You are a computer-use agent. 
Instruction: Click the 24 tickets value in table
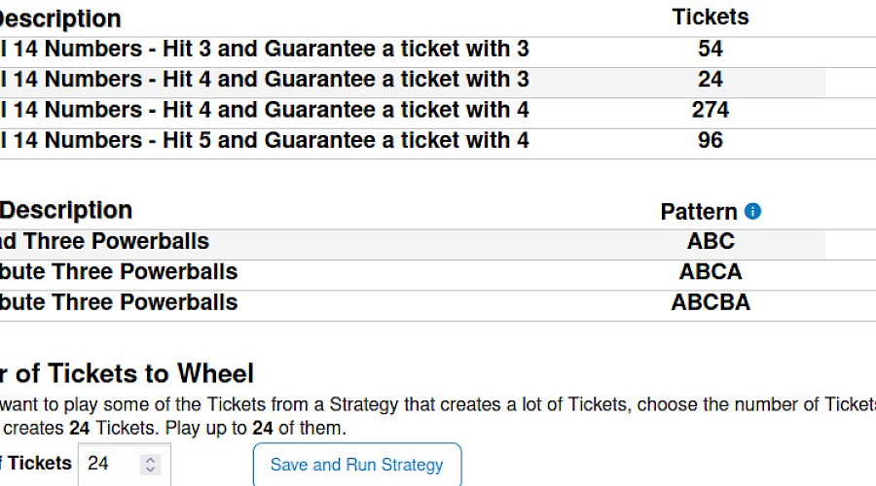pyautogui.click(x=711, y=80)
